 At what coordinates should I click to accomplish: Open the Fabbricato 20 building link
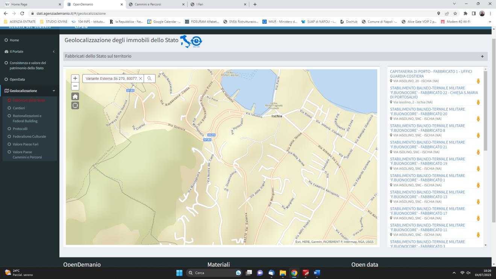[427, 111]
